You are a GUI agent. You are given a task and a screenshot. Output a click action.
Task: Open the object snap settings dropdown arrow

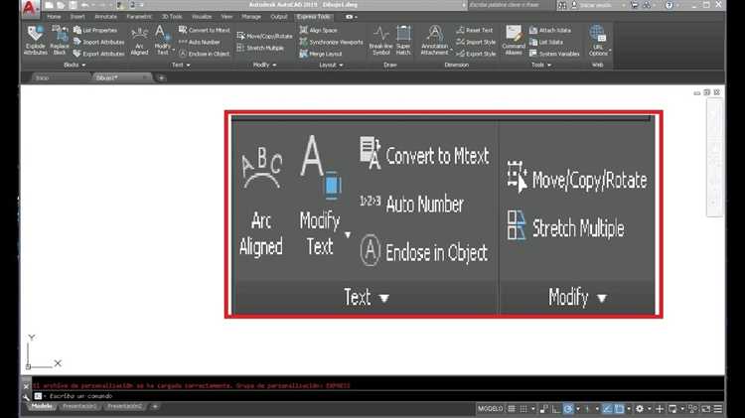(x=629, y=409)
